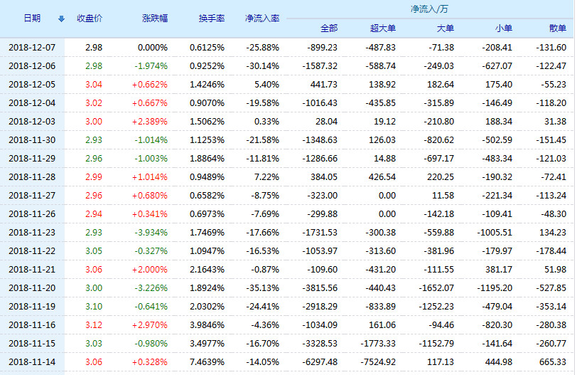This screenshot has height=375, width=577.
Task: Select closing price 3.12 on 2018-11-16
Action: [x=92, y=325]
